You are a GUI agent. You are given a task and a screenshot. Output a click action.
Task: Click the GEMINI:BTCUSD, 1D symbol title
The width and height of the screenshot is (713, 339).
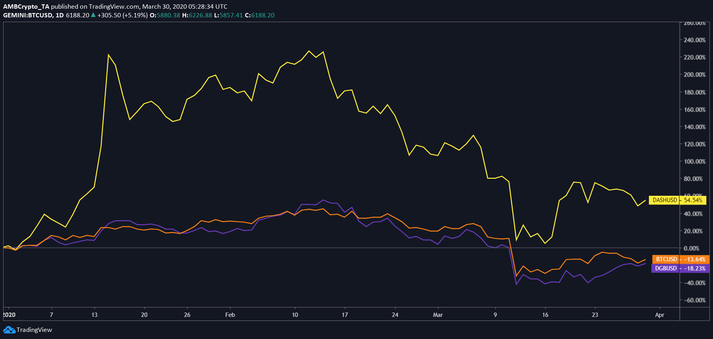(x=33, y=15)
